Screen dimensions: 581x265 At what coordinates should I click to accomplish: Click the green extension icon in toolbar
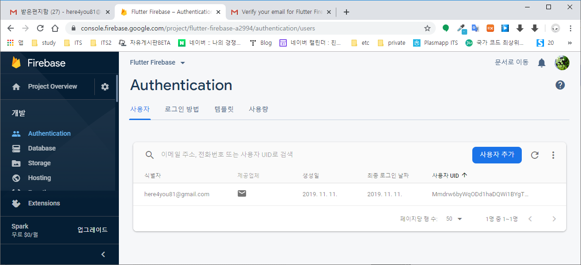coord(446,28)
